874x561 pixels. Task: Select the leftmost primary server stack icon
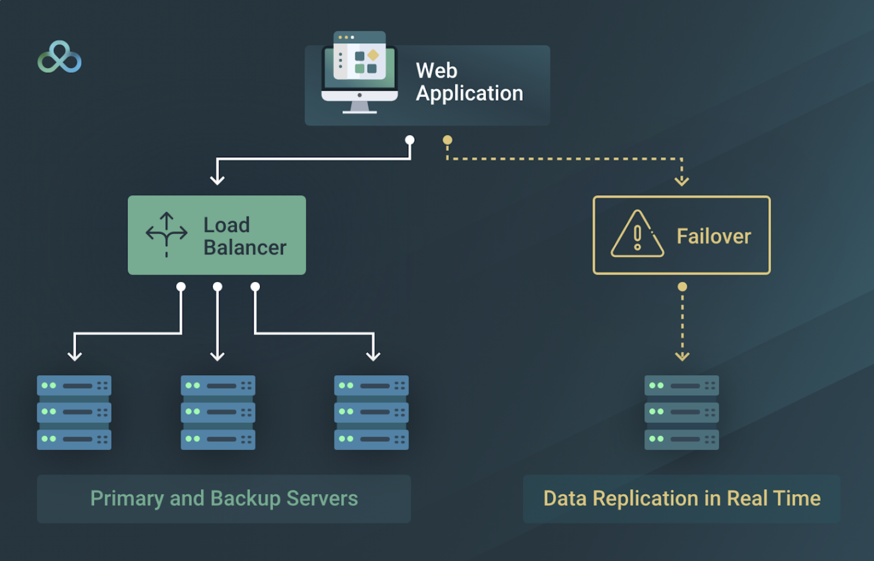(73, 413)
